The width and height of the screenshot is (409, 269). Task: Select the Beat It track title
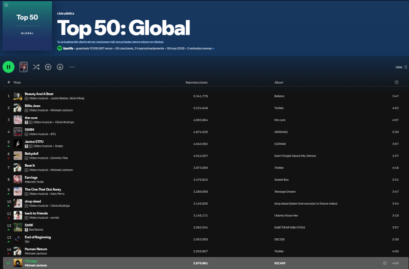[x=30, y=166]
